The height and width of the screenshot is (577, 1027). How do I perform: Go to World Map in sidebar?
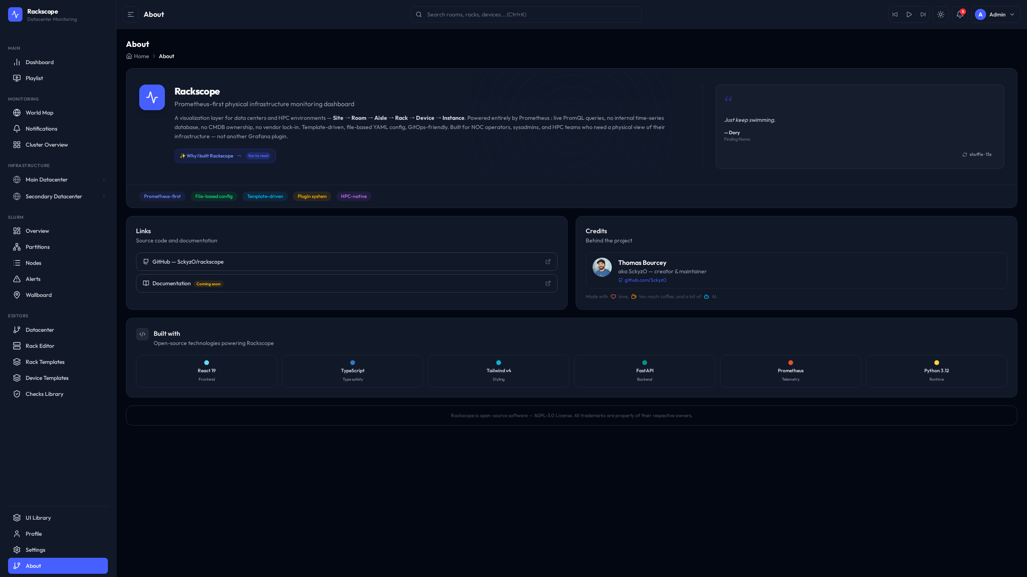click(x=39, y=113)
